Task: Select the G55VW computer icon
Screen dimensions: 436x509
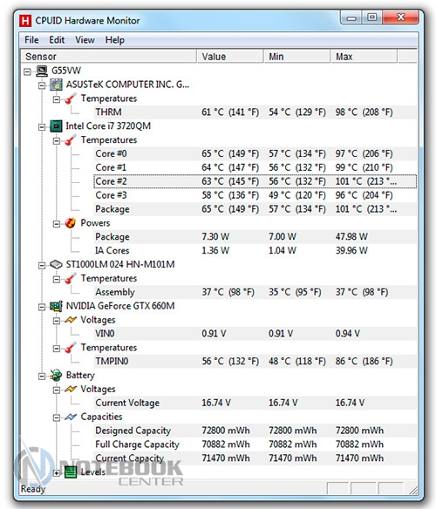Action: tap(42, 71)
